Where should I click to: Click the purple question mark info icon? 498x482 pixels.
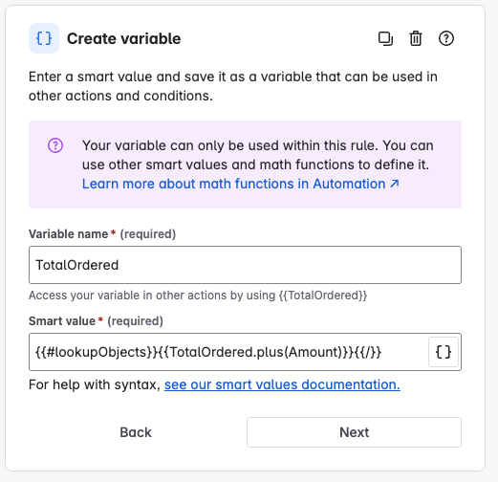(55, 145)
